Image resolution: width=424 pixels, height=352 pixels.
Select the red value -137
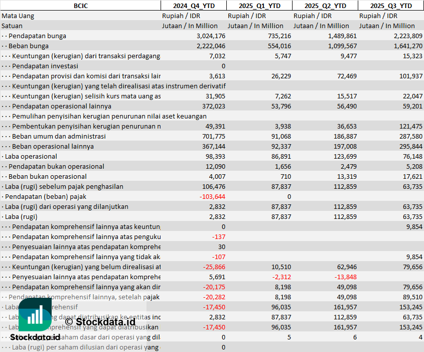click(x=219, y=237)
